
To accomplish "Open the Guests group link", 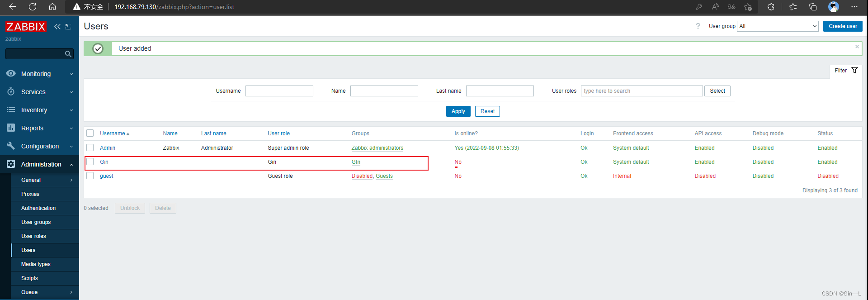I will 384,176.
